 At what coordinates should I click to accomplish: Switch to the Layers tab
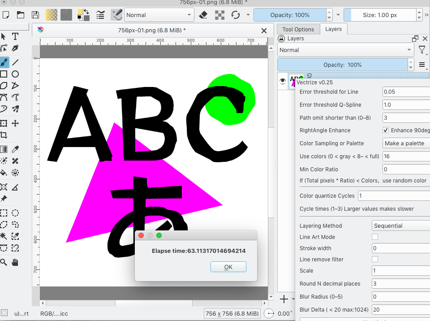(x=333, y=29)
